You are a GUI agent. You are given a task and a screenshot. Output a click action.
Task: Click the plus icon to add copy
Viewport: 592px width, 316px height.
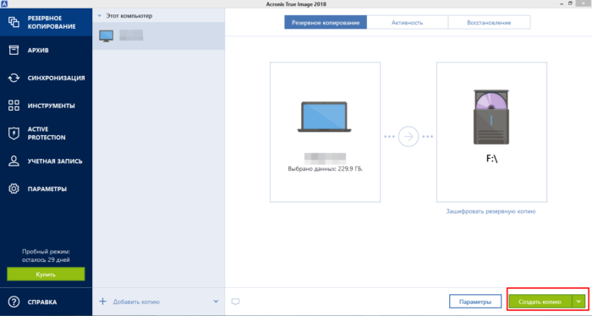point(102,302)
